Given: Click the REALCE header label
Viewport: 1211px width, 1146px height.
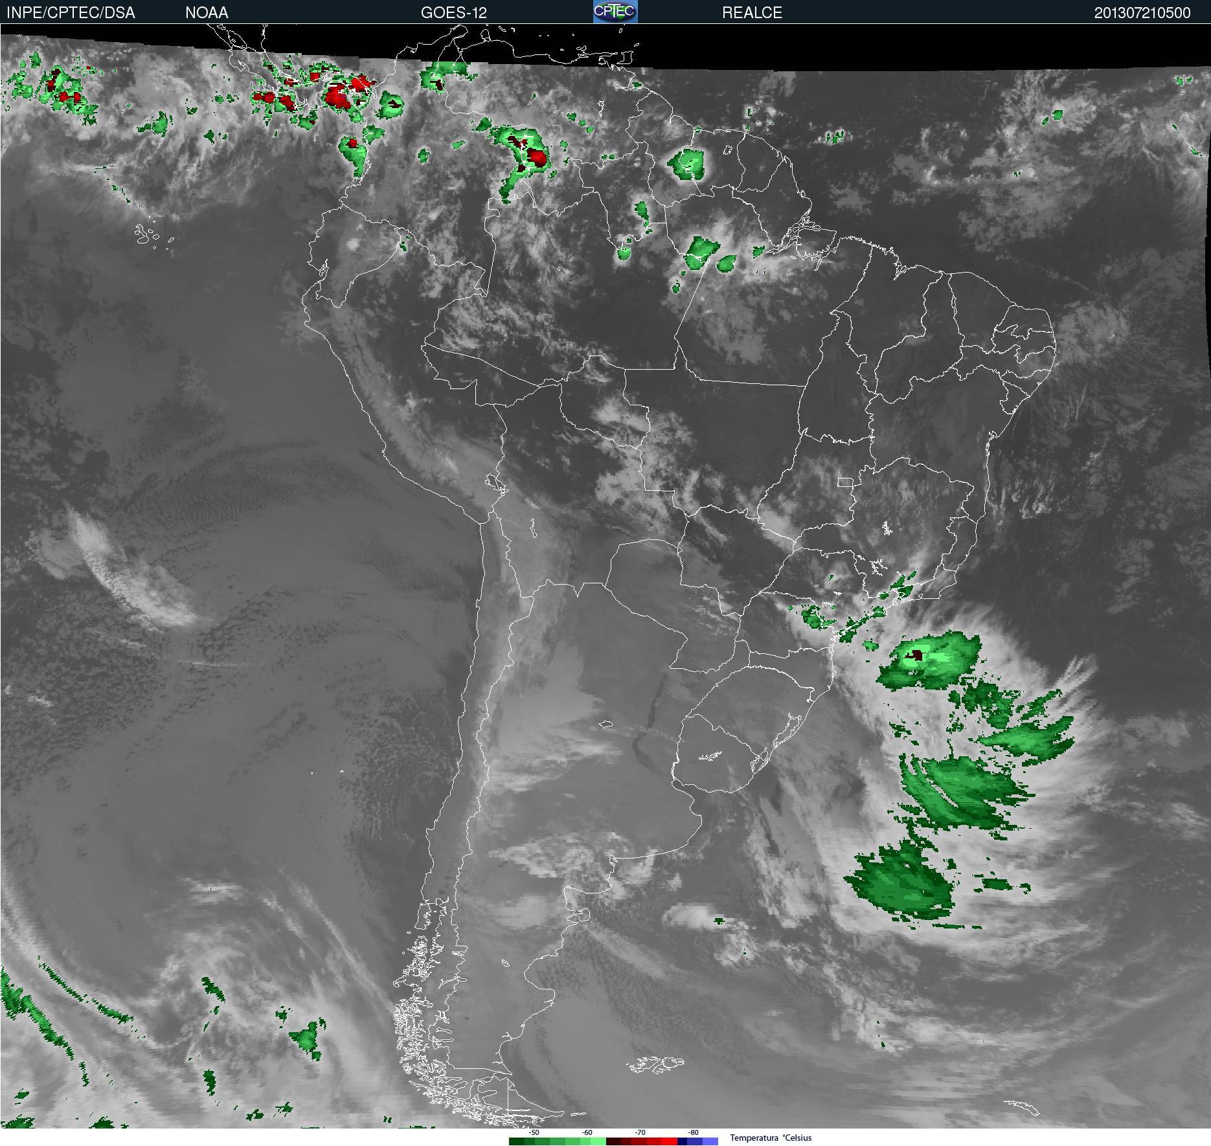Looking at the screenshot, I should pyautogui.click(x=752, y=13).
